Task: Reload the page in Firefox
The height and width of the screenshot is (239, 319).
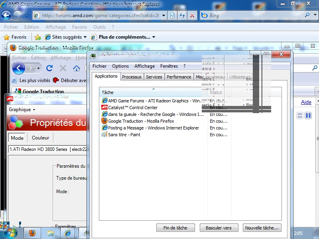Action: [49, 68]
